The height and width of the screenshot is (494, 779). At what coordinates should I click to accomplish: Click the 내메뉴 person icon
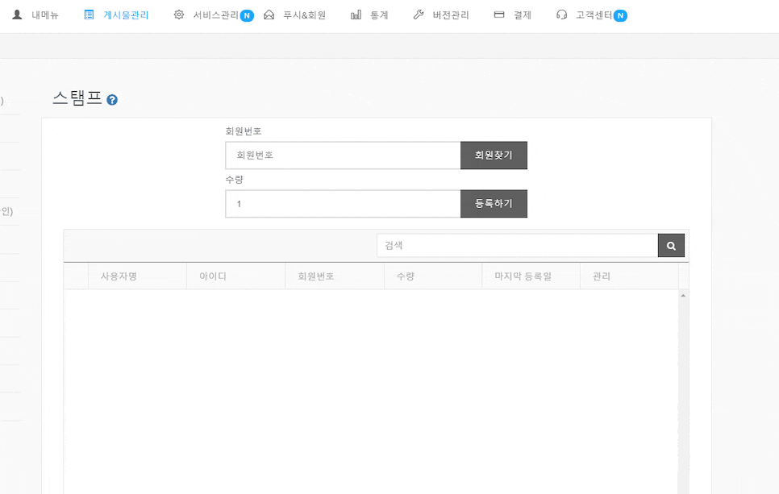pos(17,15)
